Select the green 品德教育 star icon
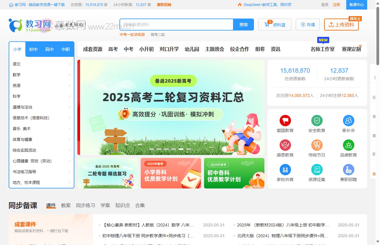The image size is (380, 245). [x=348, y=147]
